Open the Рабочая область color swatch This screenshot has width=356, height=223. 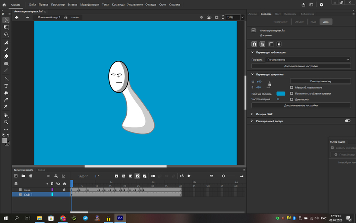[x=281, y=93]
